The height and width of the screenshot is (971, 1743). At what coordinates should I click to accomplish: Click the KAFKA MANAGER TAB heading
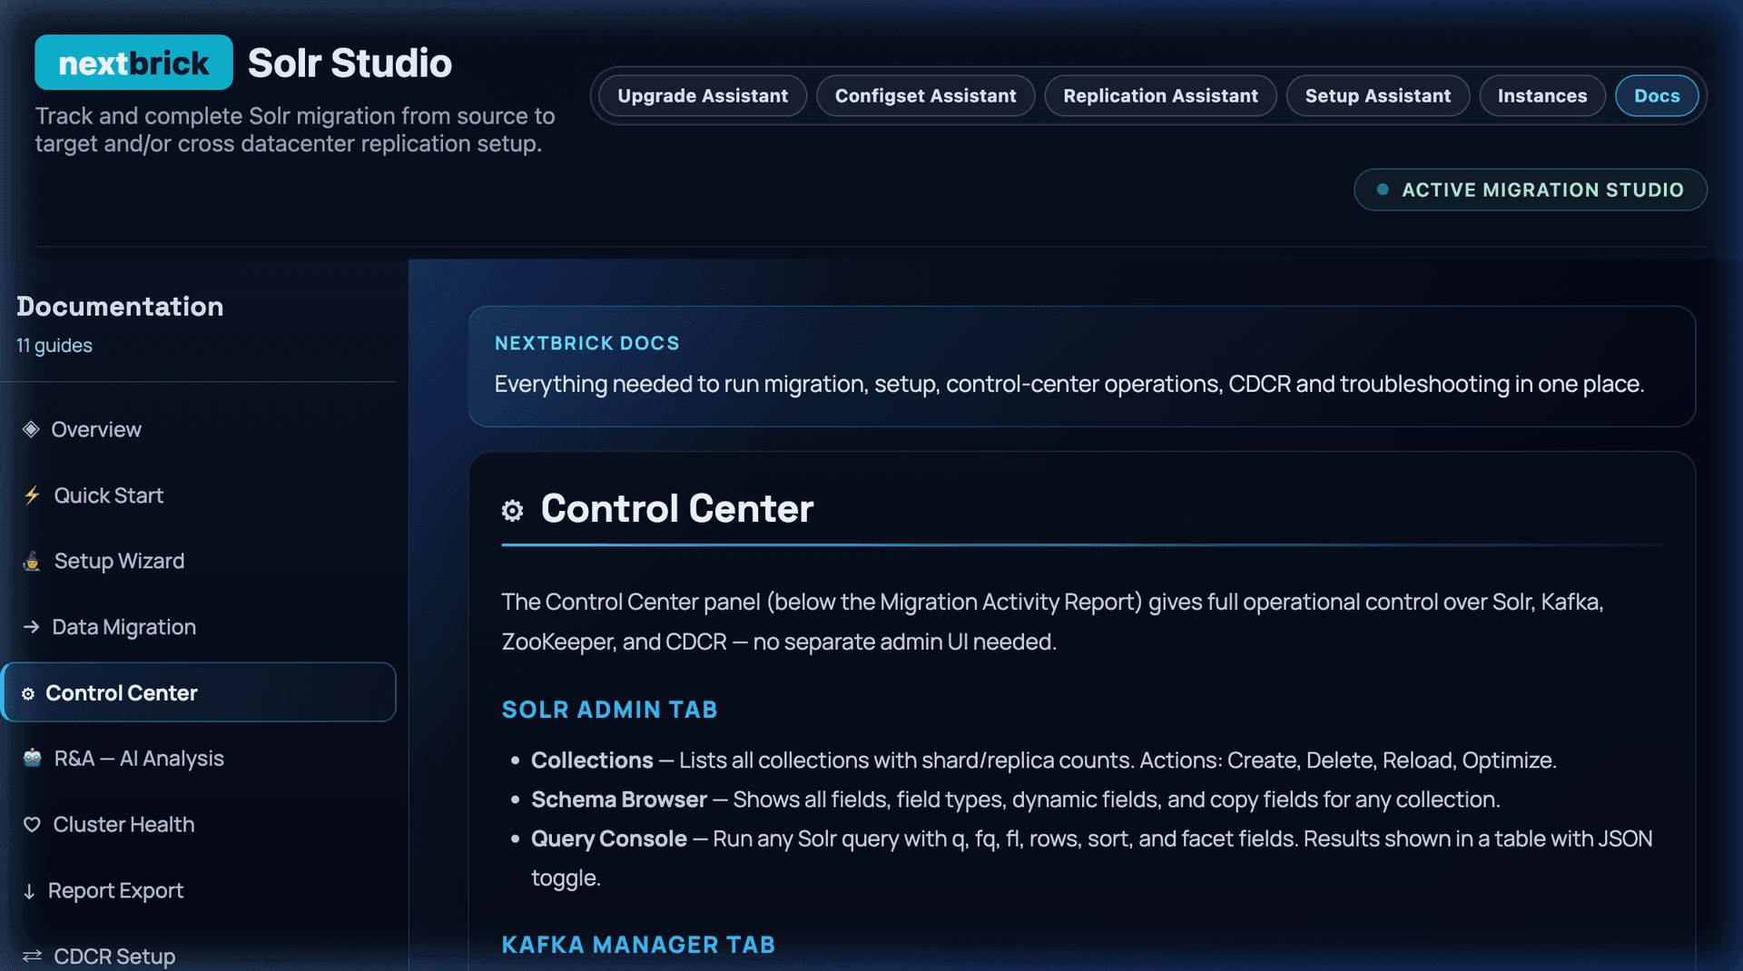coord(639,945)
